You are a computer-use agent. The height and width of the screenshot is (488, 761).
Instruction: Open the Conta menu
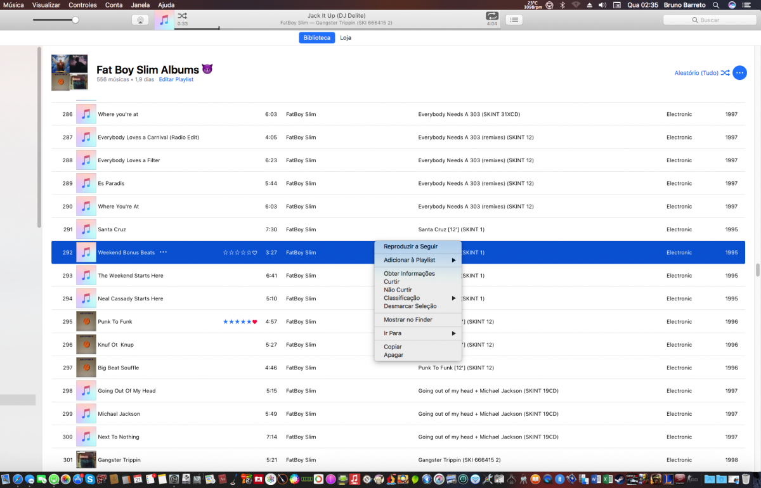pyautogui.click(x=114, y=5)
